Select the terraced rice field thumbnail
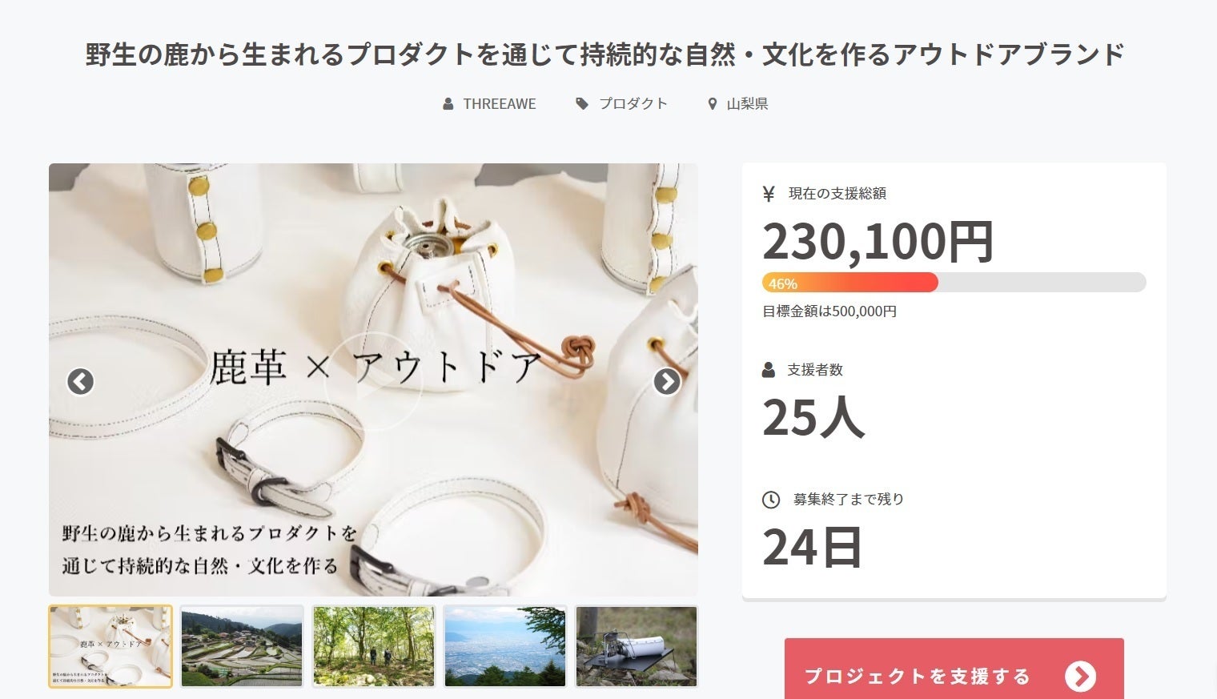This screenshot has height=699, width=1217. point(242,646)
